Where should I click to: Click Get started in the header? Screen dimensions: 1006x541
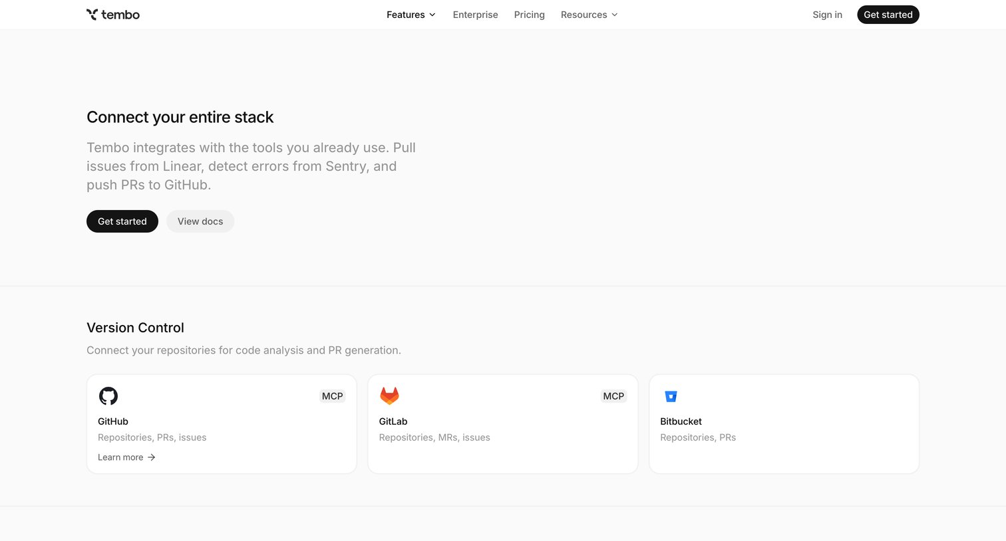888,15
